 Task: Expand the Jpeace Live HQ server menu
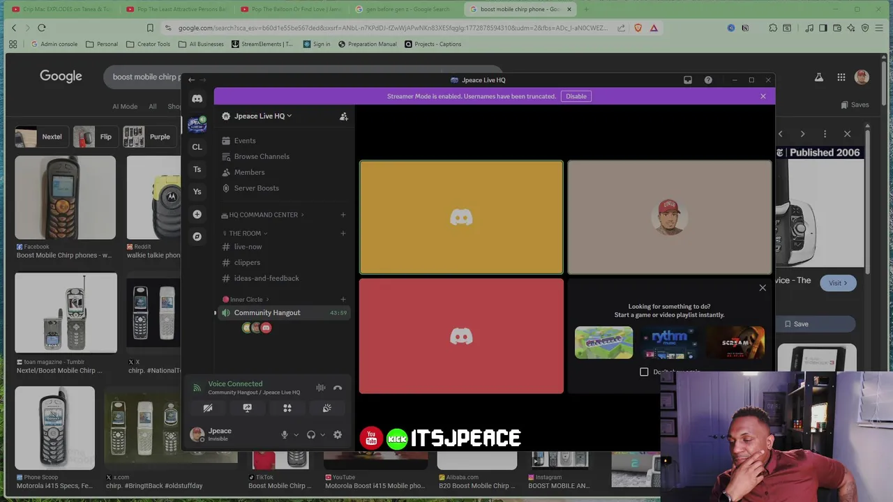pyautogui.click(x=263, y=116)
